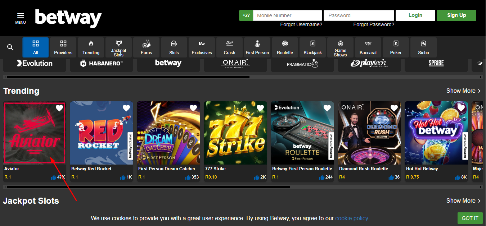Toggle favorite heart on 777 Strike
The height and width of the screenshot is (226, 486).
(x=260, y=108)
